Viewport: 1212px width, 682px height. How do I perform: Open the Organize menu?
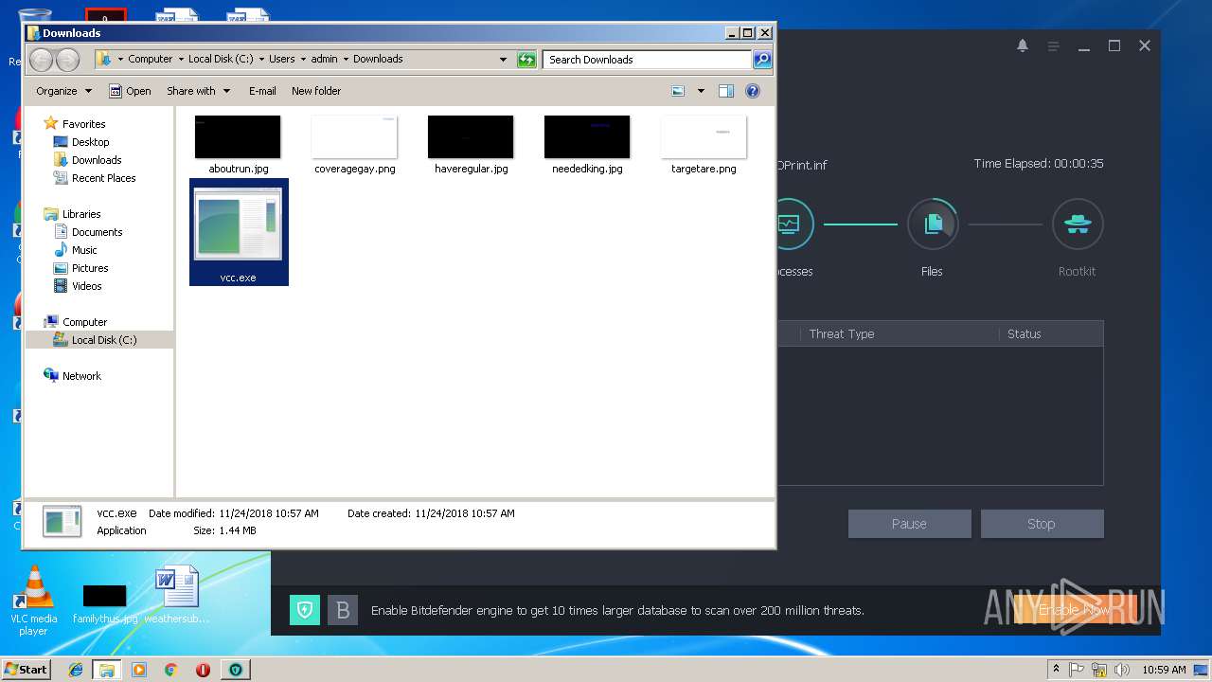pyautogui.click(x=63, y=91)
